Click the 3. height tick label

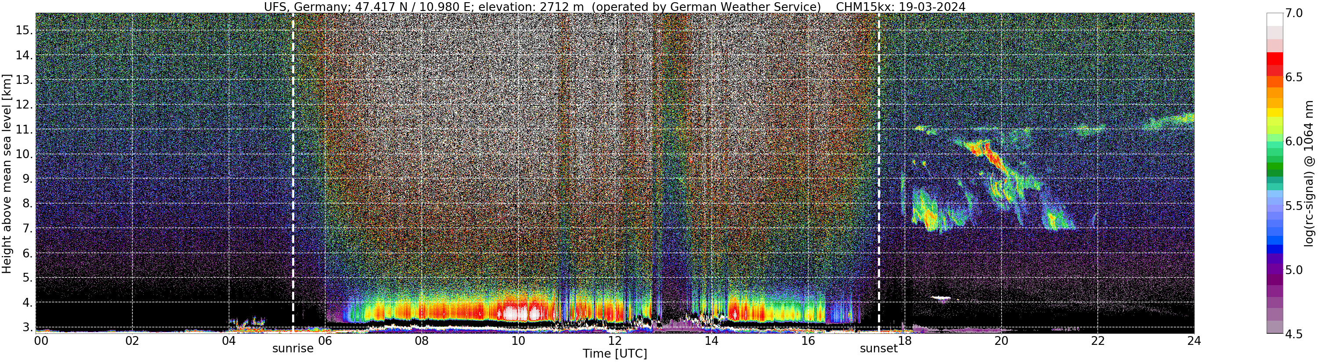coord(28,327)
